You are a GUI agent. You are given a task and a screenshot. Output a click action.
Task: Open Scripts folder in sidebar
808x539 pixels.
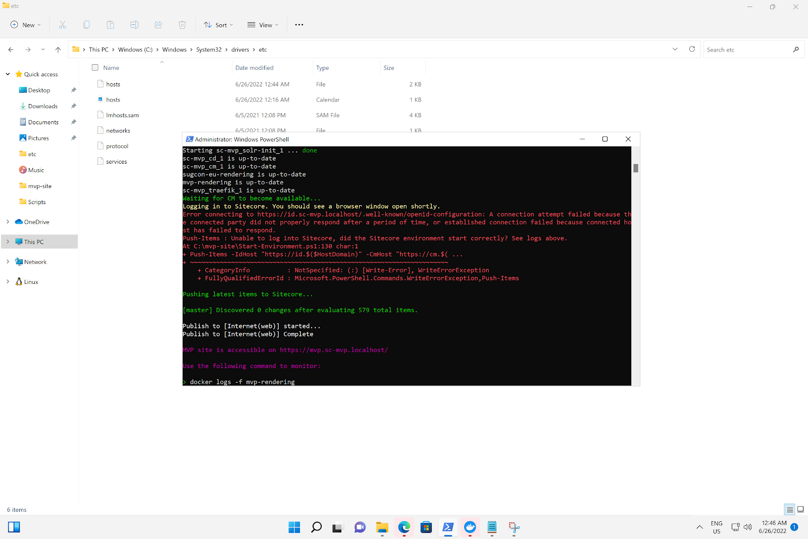(36, 202)
